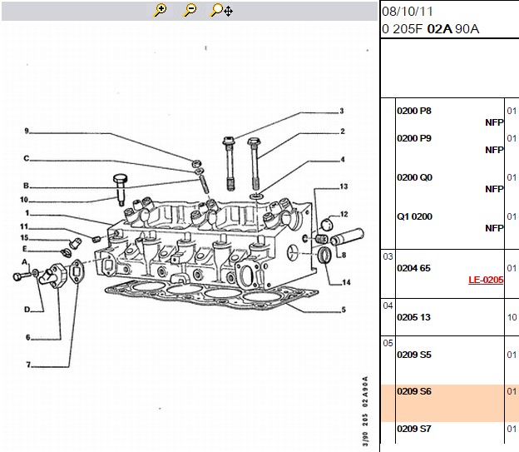Click NFP label under Q1 0200
Image resolution: width=519 pixels, height=452 pixels.
coord(494,228)
